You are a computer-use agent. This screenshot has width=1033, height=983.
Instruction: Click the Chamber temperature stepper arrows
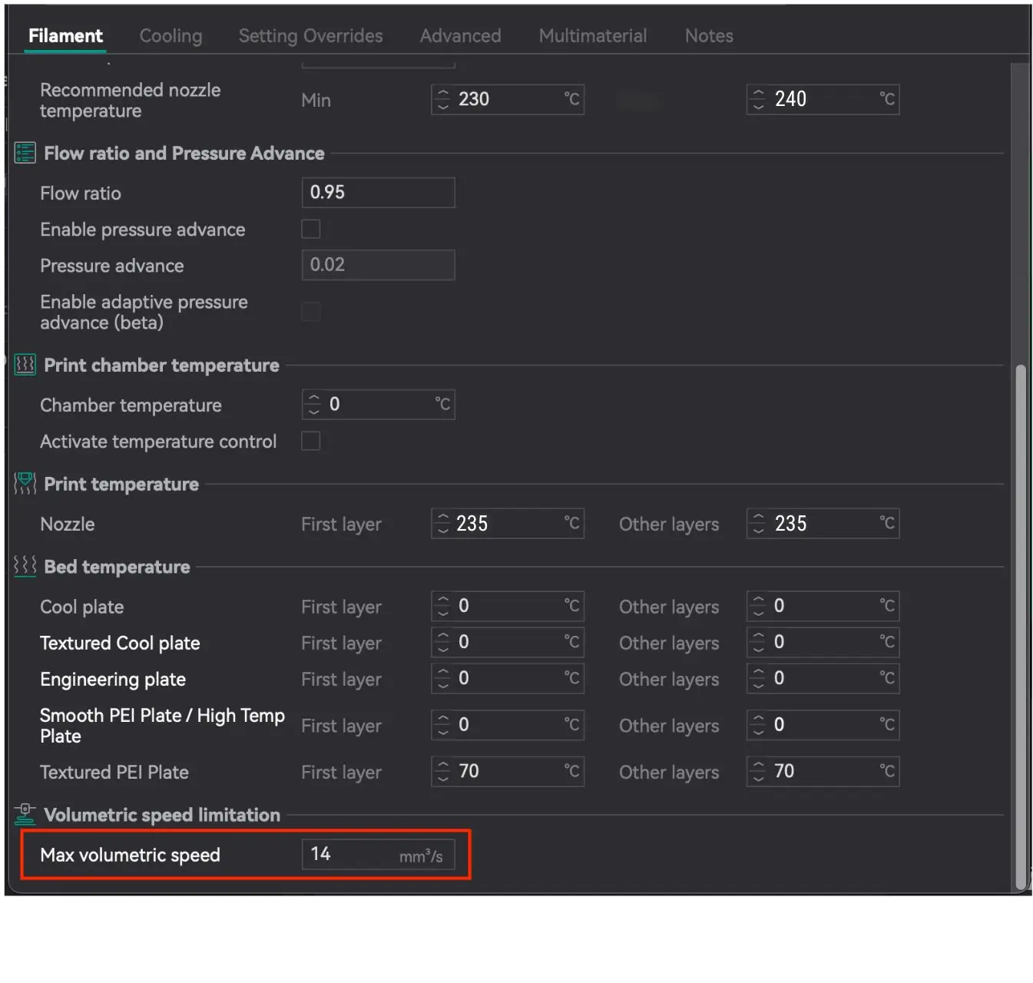click(x=313, y=405)
